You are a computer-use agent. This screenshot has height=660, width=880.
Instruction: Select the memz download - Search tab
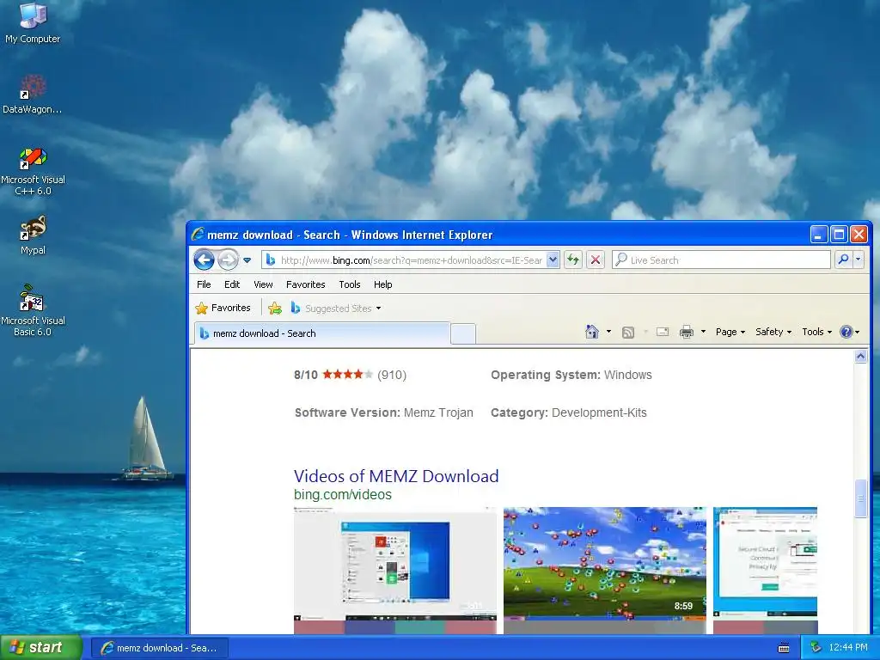[x=322, y=333]
